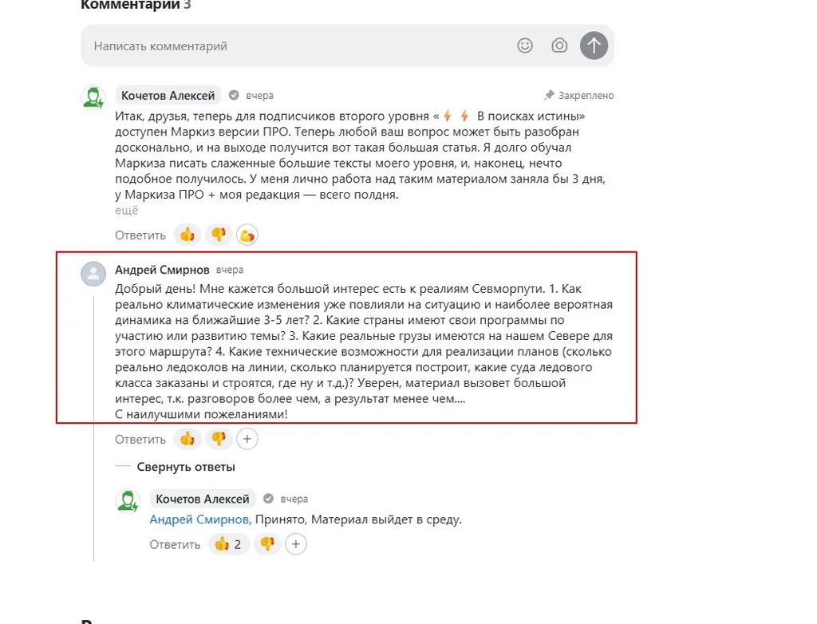The height and width of the screenshot is (624, 817).
Task: Like the pinned comment by Кочетов Алексей
Action: click(x=187, y=235)
